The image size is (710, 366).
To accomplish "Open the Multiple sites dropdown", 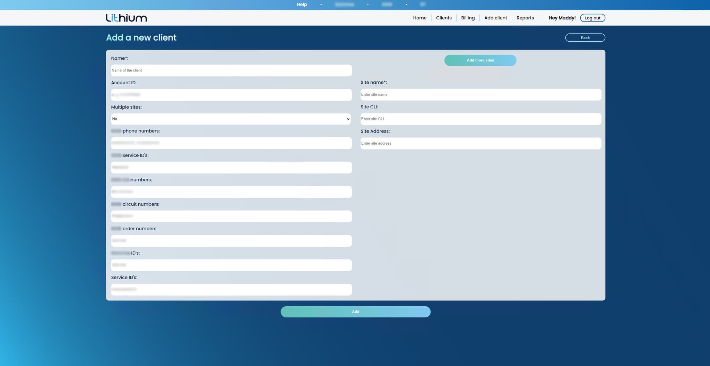I will point(231,119).
